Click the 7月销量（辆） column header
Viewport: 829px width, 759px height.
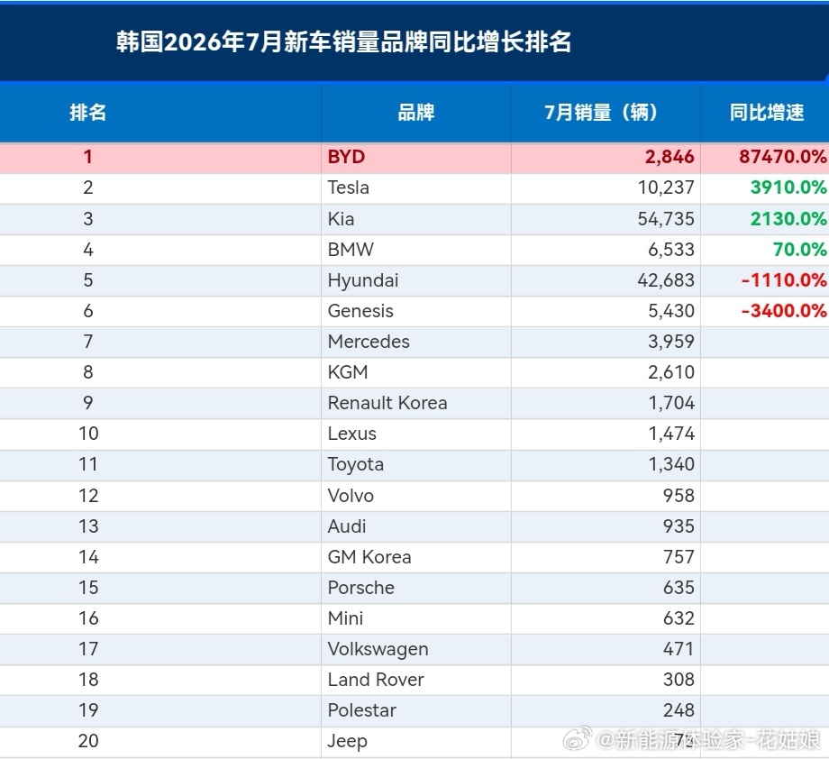tap(606, 113)
